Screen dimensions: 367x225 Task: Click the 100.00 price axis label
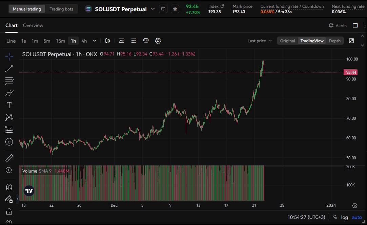point(352,59)
